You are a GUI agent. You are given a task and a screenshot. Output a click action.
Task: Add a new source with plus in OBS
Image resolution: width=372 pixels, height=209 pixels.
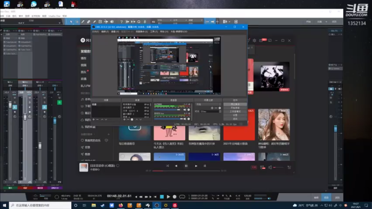coord(124,119)
